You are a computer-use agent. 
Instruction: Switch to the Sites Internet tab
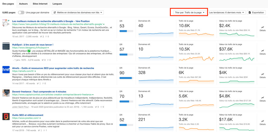pos(40,4)
